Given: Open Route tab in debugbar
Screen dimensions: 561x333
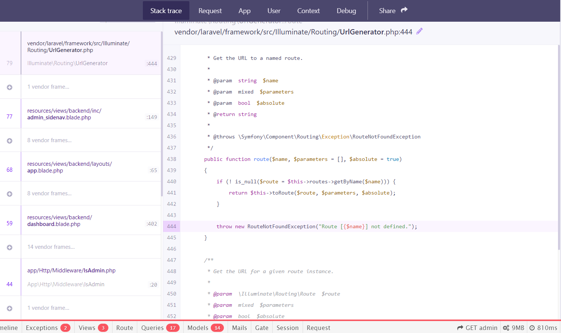Looking at the screenshot, I should [124, 328].
